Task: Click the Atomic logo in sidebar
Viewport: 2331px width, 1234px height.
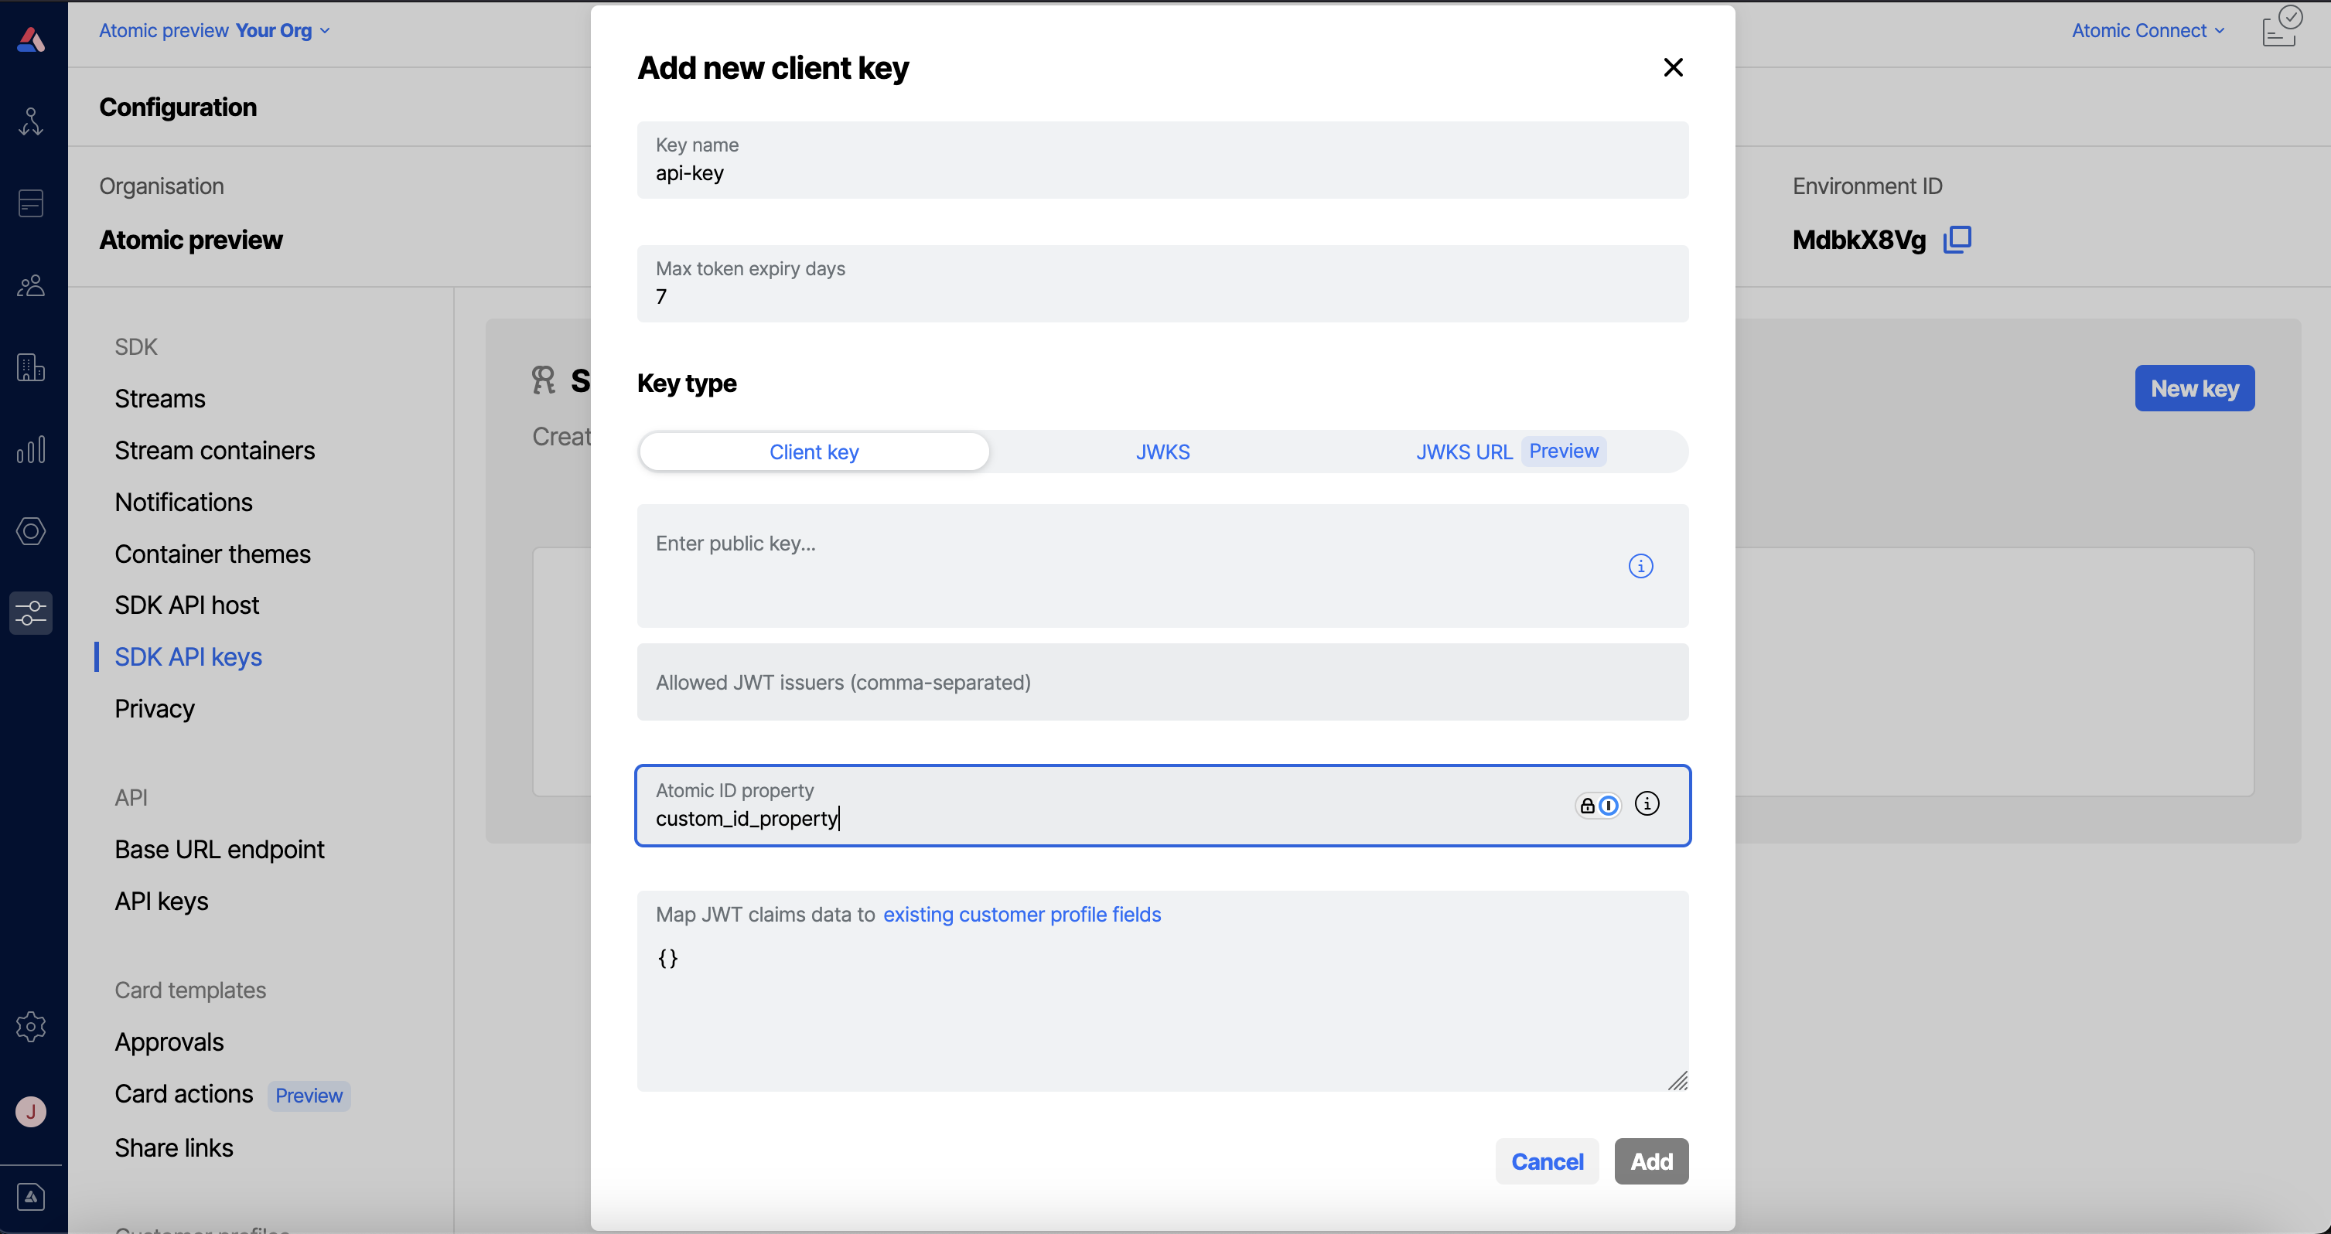Action: [32, 39]
